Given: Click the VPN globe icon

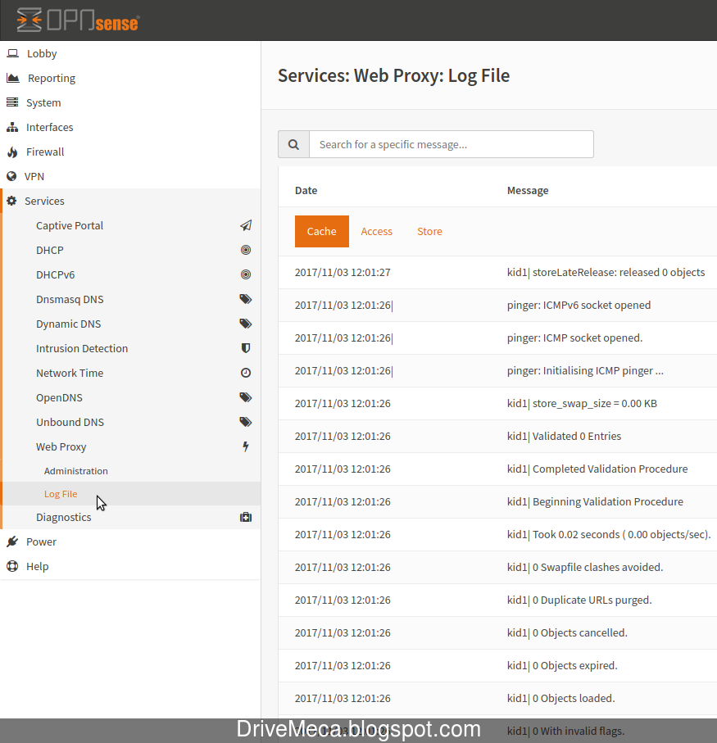Looking at the screenshot, I should click(x=12, y=176).
